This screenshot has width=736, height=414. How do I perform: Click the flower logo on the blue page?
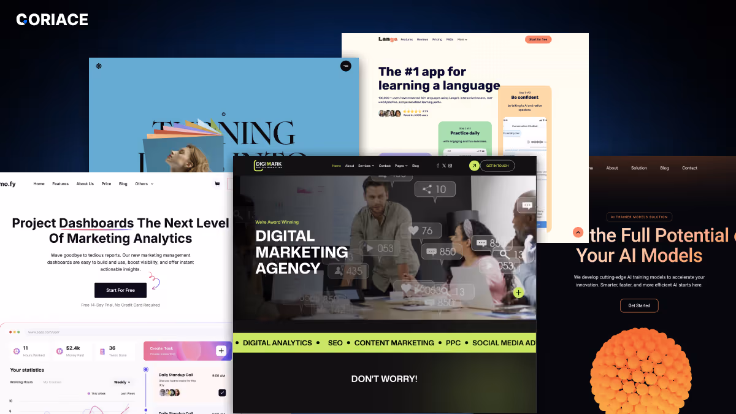99,66
